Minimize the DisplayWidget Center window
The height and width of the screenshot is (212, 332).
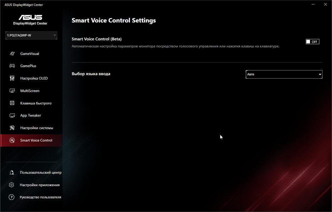(x=313, y=4)
